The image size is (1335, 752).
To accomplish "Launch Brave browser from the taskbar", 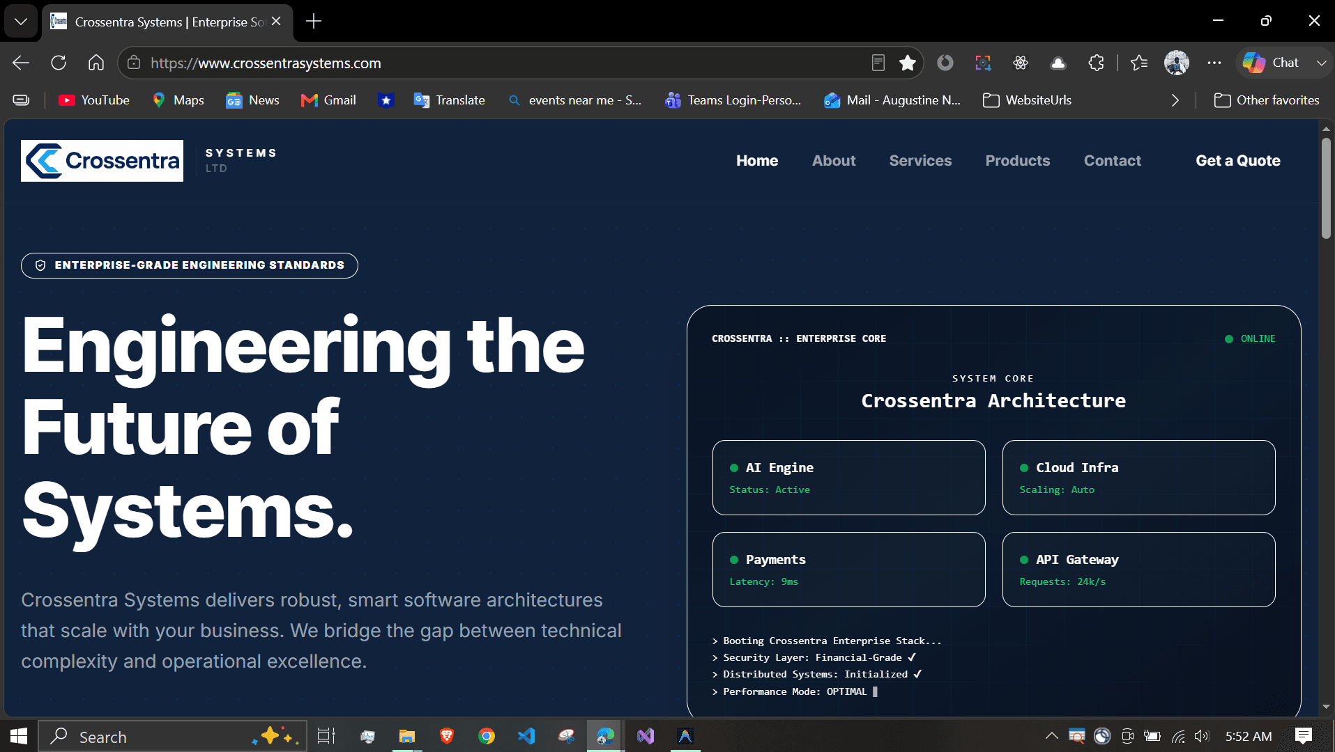I will tap(447, 736).
